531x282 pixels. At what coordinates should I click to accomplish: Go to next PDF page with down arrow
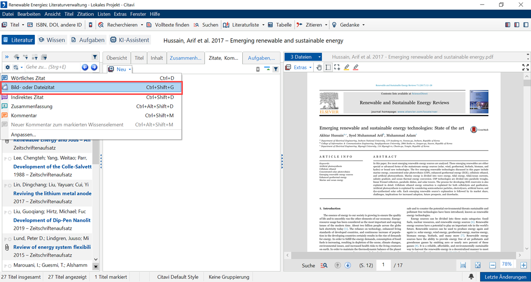tap(348, 265)
